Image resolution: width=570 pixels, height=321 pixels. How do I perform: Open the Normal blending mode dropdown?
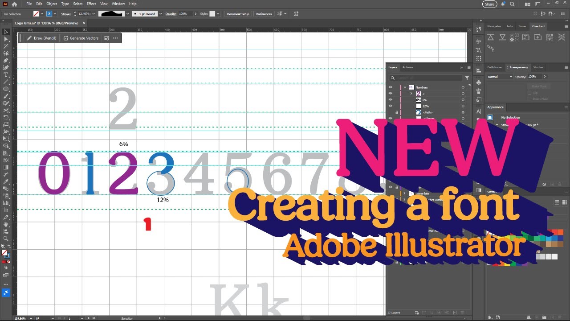(500, 77)
